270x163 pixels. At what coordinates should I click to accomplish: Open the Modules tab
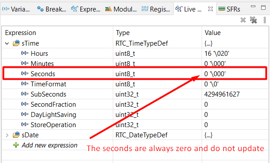click(121, 9)
